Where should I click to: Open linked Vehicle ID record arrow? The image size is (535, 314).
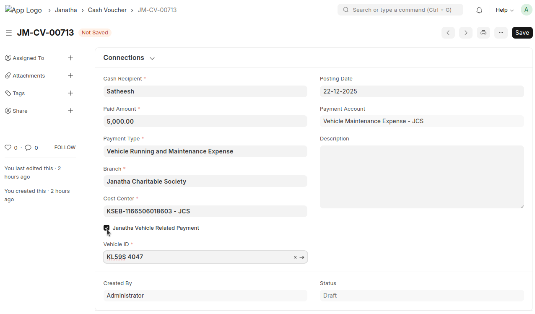pyautogui.click(x=302, y=257)
